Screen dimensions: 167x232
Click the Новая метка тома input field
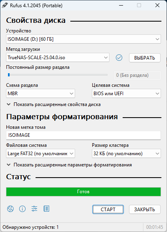(x=83, y=135)
